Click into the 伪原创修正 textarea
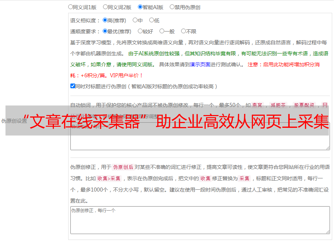 pos(200,220)
